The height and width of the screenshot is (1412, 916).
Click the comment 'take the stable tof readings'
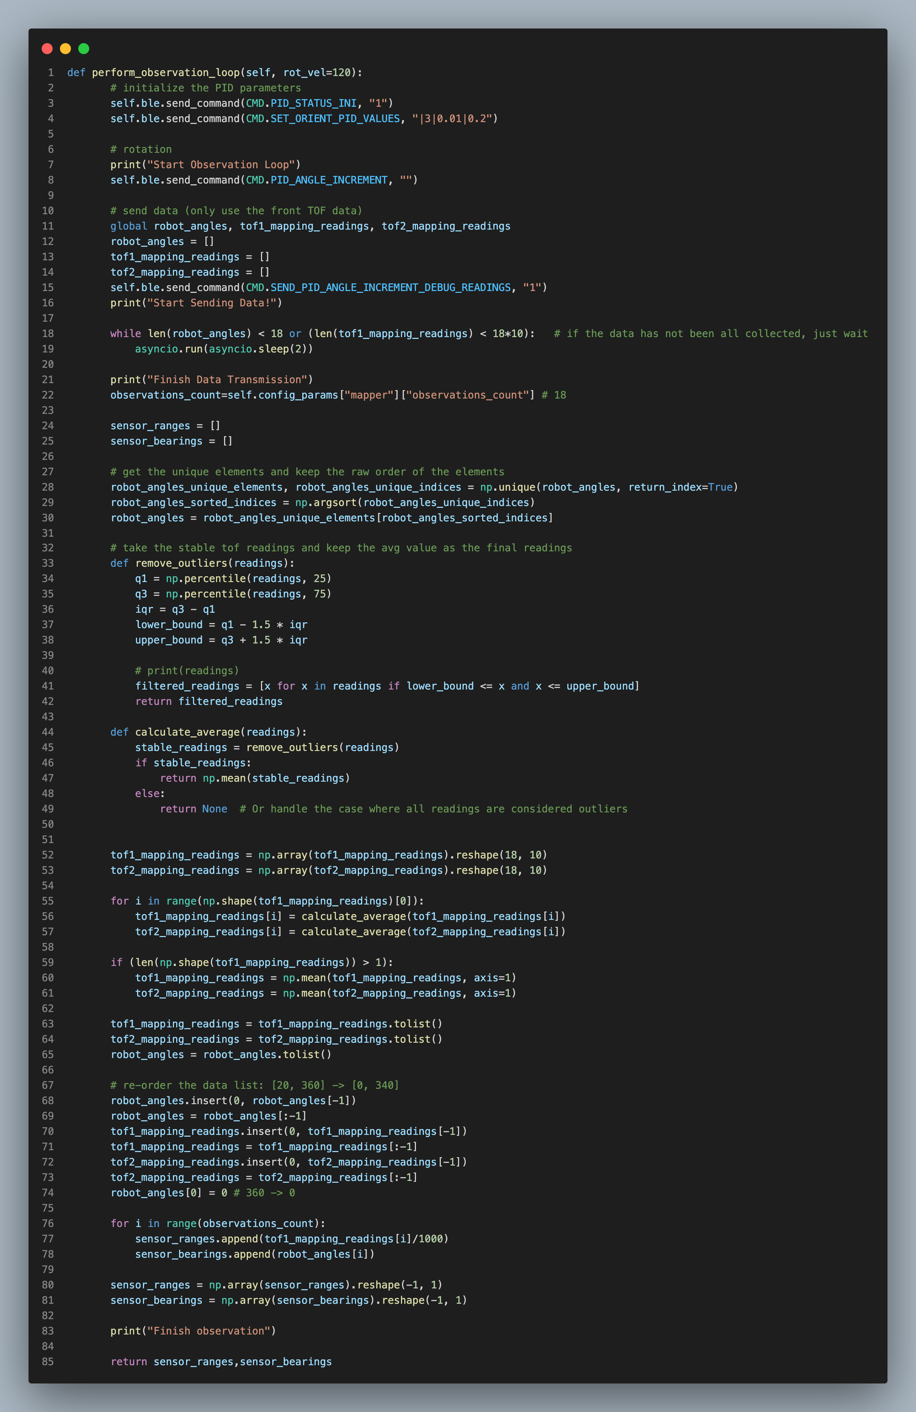coord(341,548)
